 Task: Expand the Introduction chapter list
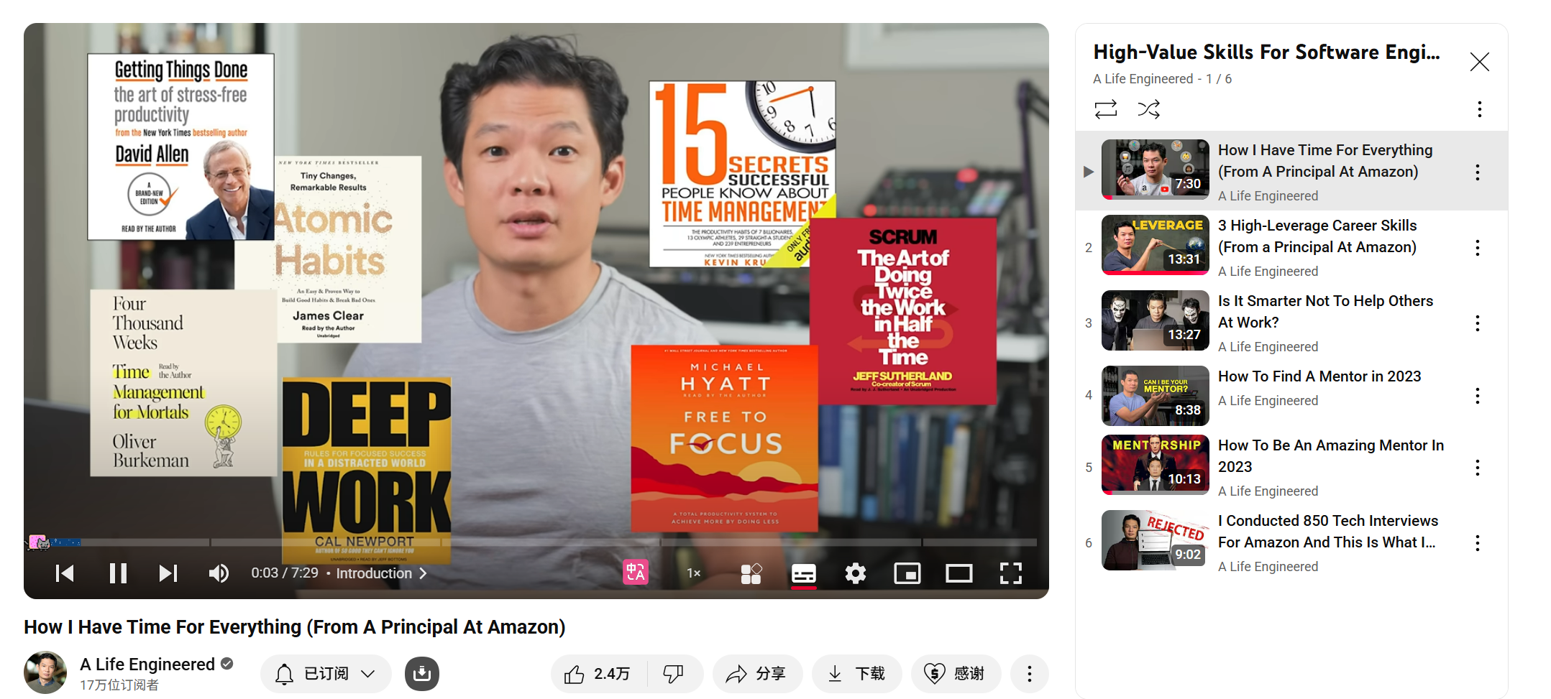tap(382, 573)
